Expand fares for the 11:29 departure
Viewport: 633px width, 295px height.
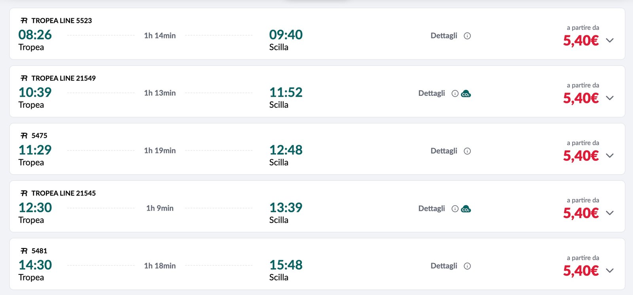click(610, 156)
